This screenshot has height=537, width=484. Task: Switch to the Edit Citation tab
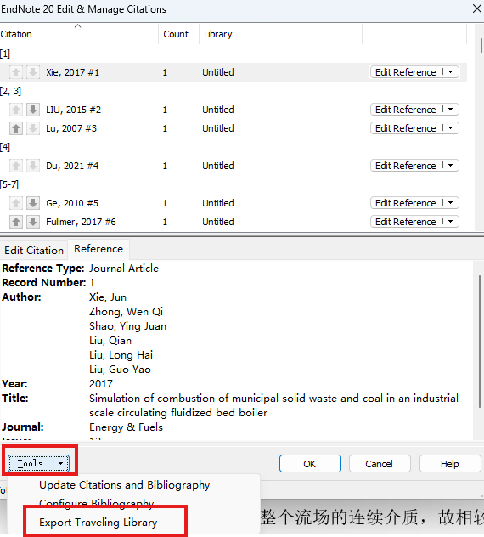(x=34, y=251)
